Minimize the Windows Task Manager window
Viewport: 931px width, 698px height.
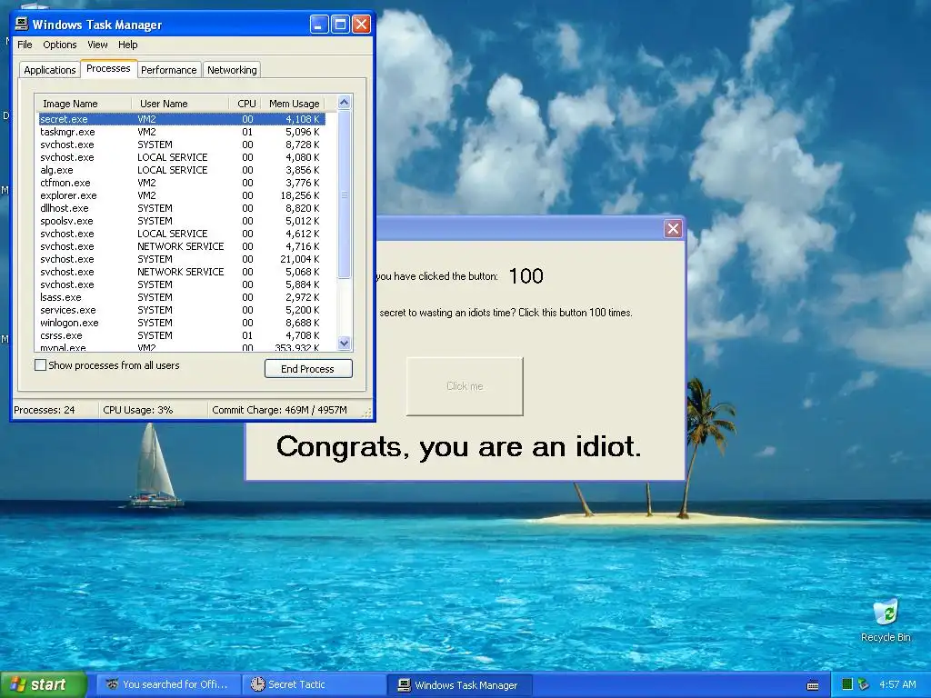[319, 25]
